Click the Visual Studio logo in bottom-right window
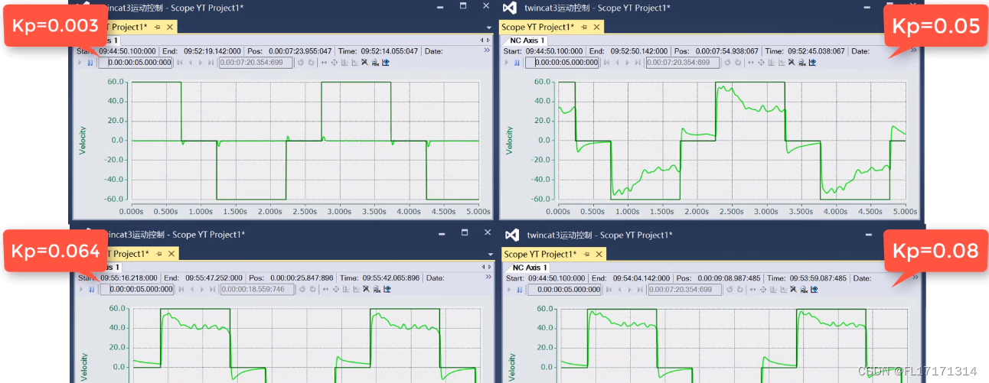 click(512, 234)
